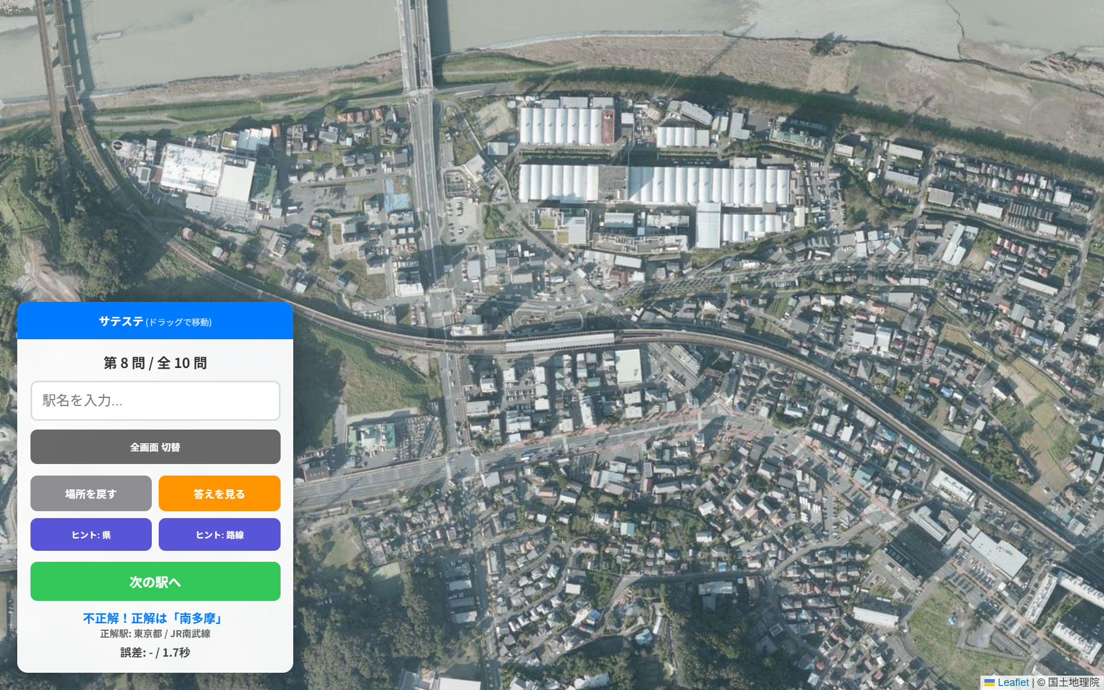Click the 第 8 問 / 全 10 問 counter

tap(155, 363)
